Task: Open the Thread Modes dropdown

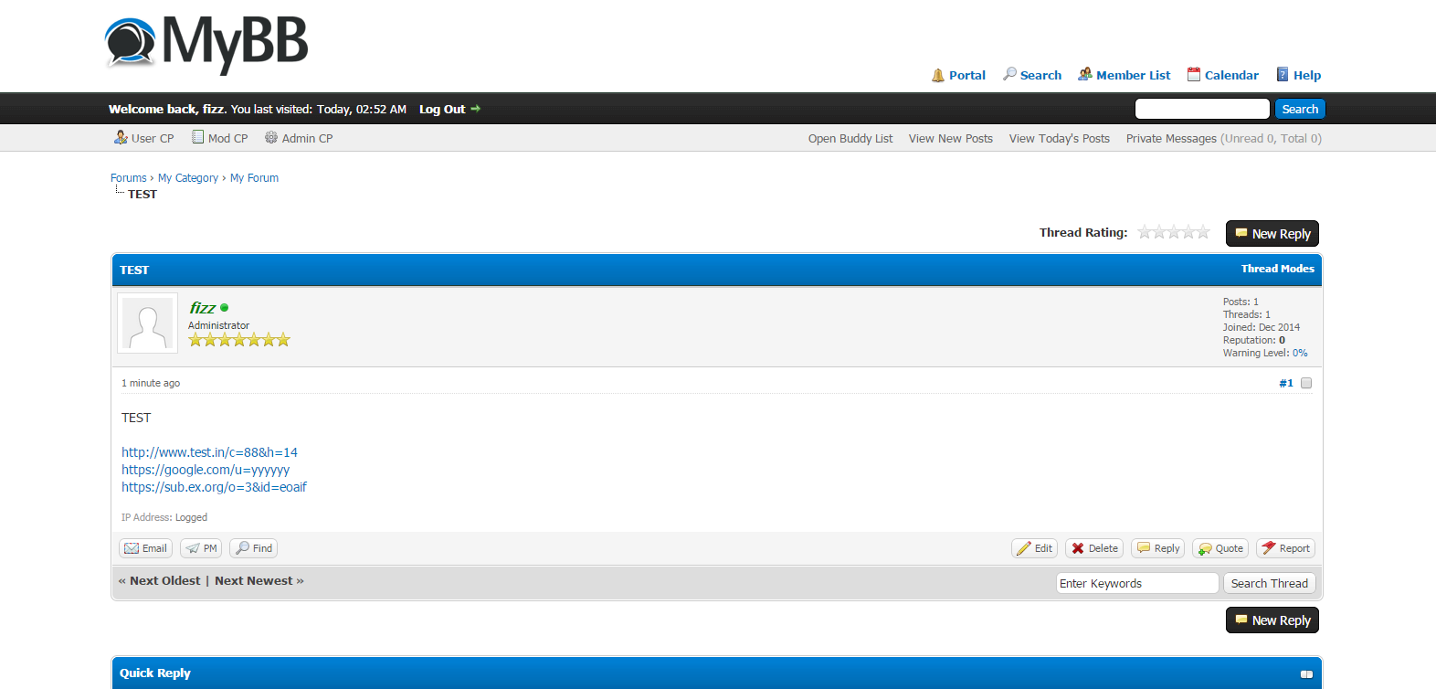Action: tap(1277, 269)
